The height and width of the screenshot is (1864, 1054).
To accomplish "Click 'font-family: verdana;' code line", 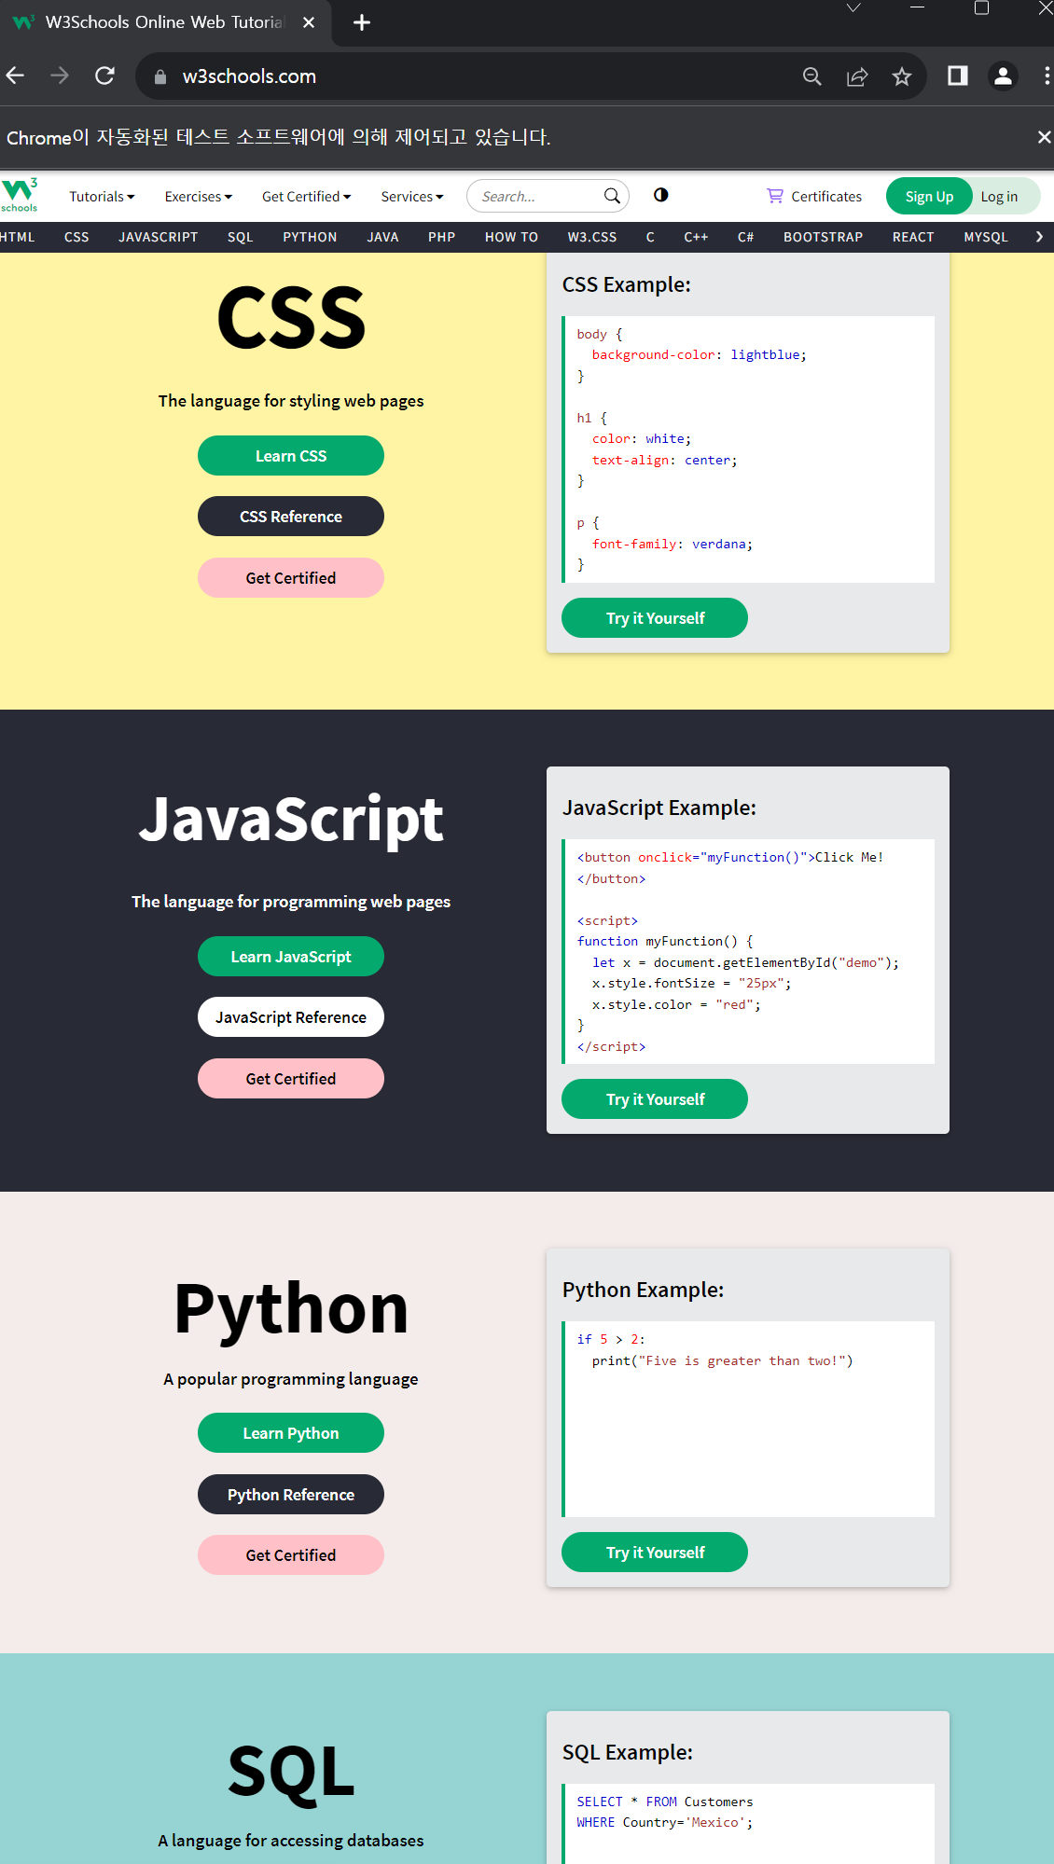I will (673, 545).
